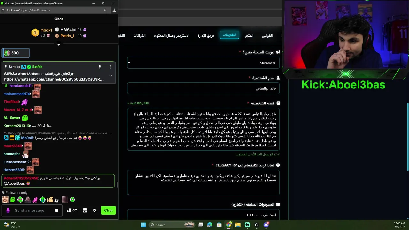Viewport: 409px width, 230px height.
Task: Open the Logitech G HUB taskbar icon
Action: [x=257, y=225]
